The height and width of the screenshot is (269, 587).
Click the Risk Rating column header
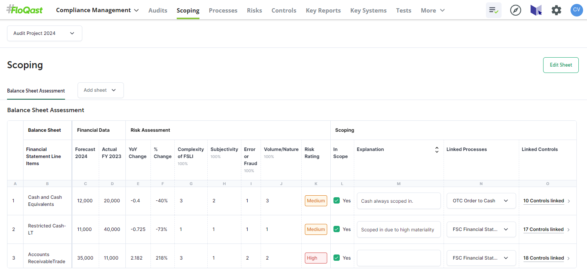(x=312, y=153)
